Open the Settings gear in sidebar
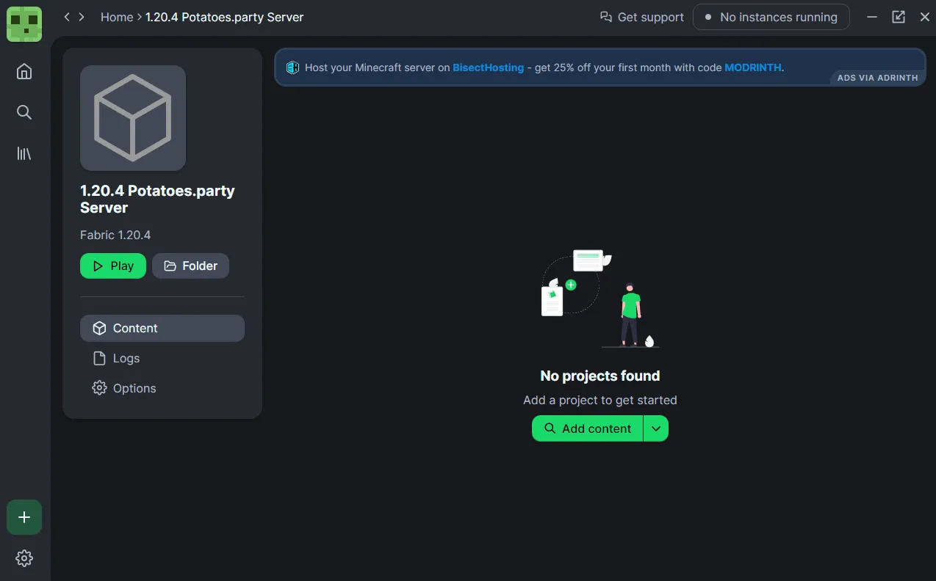 pyautogui.click(x=24, y=558)
